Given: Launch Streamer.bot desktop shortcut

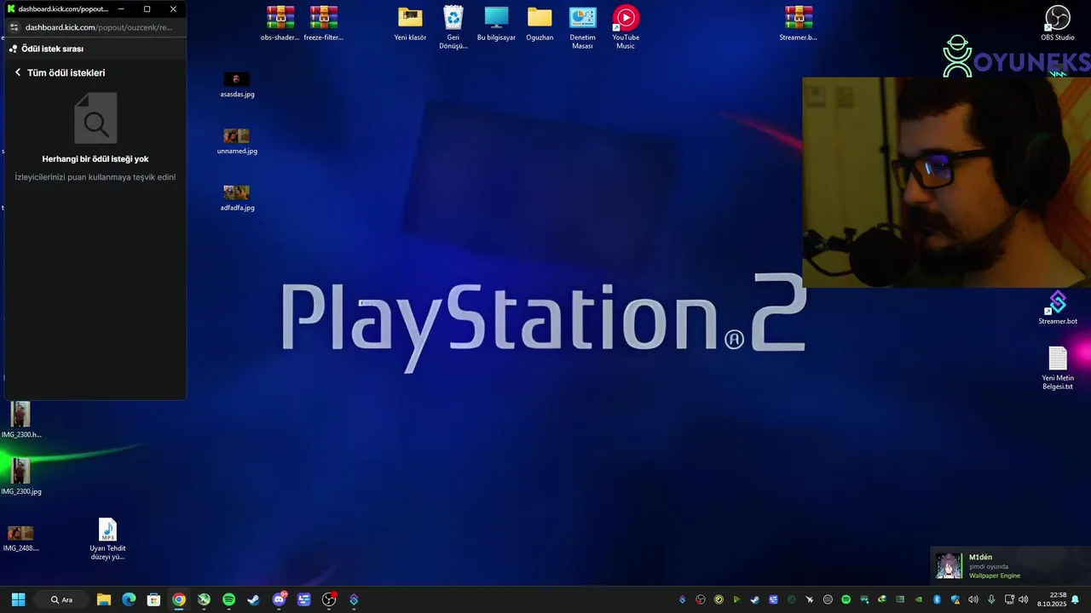Looking at the screenshot, I should [x=1058, y=307].
